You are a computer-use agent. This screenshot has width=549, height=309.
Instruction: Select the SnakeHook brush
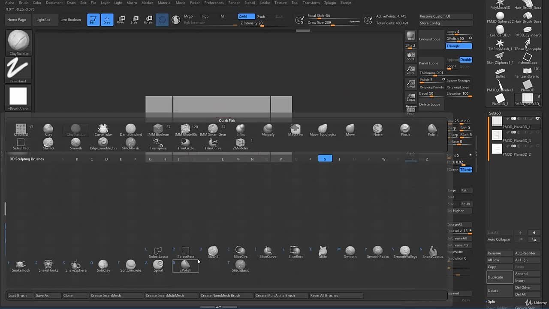21,265
